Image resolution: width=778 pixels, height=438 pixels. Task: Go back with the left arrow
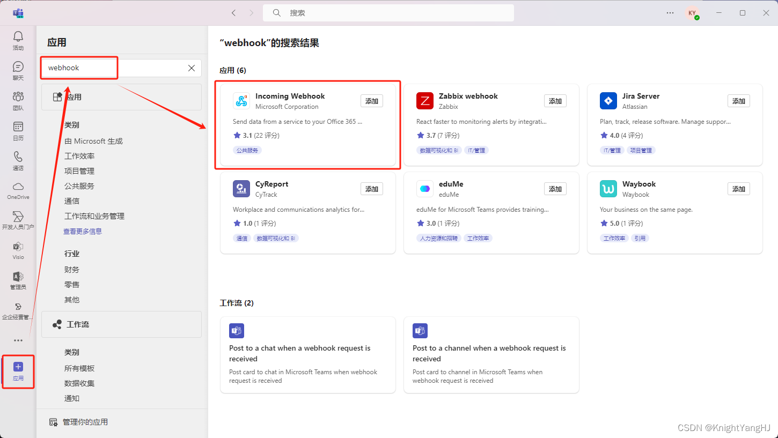(233, 13)
